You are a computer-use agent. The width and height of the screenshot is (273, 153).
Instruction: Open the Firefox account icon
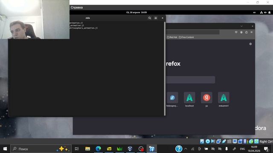(241, 32)
